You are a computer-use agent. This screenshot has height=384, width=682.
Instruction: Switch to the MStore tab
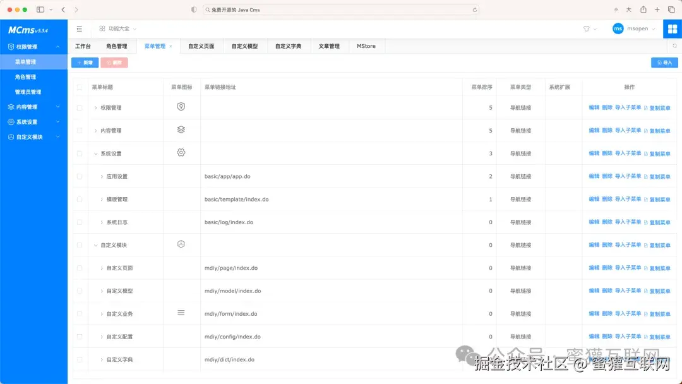tap(366, 46)
